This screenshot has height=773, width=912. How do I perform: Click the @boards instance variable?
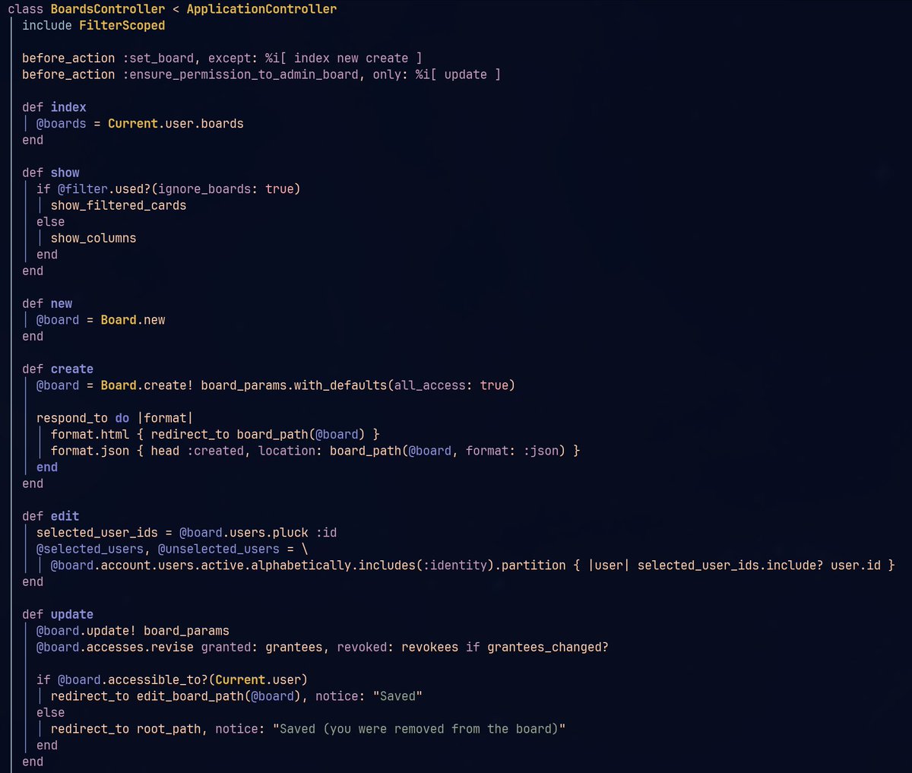coord(62,123)
